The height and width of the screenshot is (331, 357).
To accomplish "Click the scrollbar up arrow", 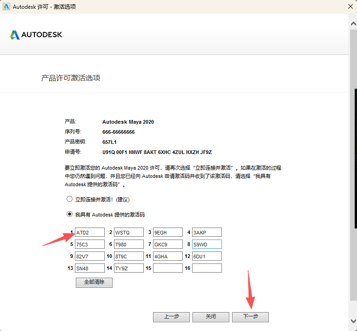I will coord(353,24).
